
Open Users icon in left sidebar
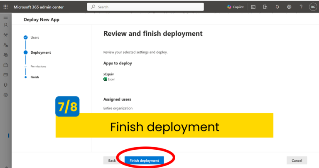click(5, 25)
